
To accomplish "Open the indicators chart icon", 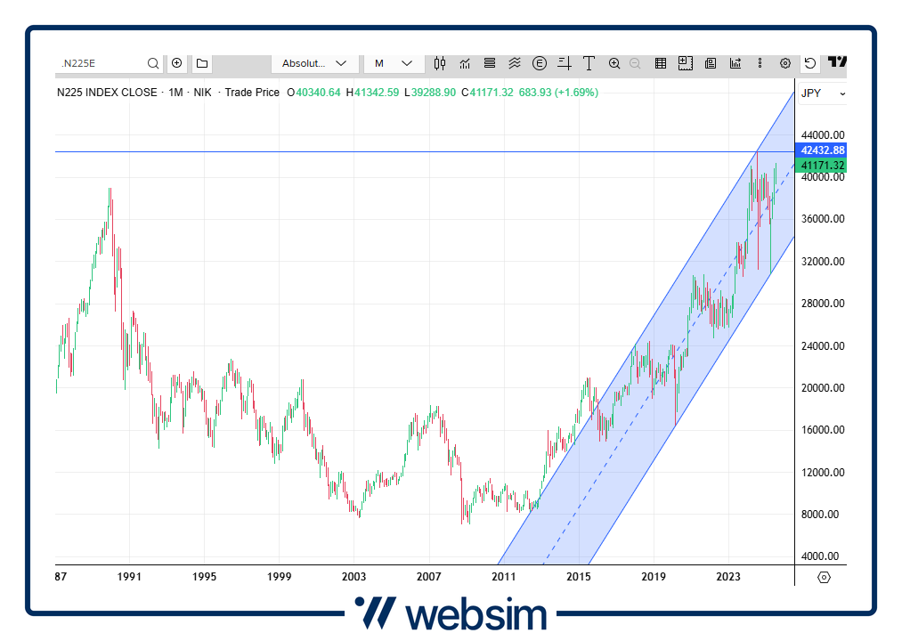I will [465, 63].
